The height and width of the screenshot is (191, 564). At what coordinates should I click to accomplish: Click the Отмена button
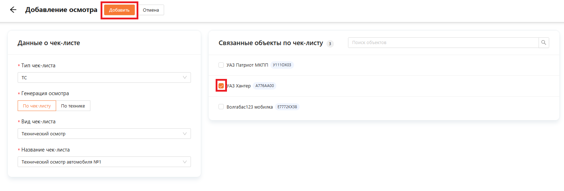click(x=151, y=10)
